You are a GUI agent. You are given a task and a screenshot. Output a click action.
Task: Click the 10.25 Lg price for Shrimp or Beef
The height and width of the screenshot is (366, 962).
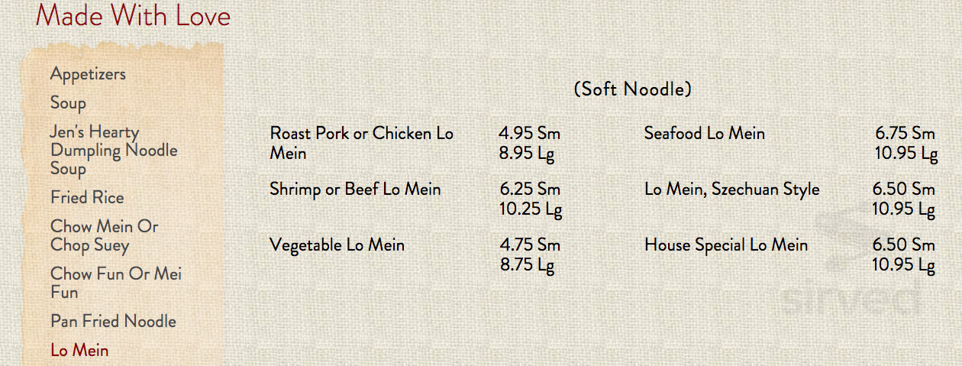[x=531, y=209]
